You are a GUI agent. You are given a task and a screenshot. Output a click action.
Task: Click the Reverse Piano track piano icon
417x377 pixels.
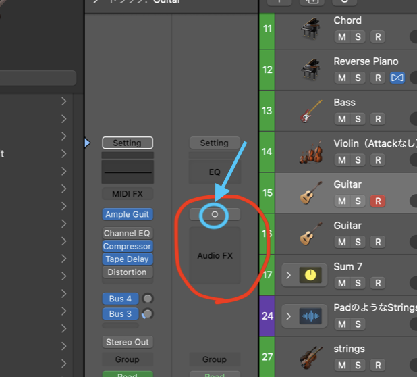pos(310,70)
